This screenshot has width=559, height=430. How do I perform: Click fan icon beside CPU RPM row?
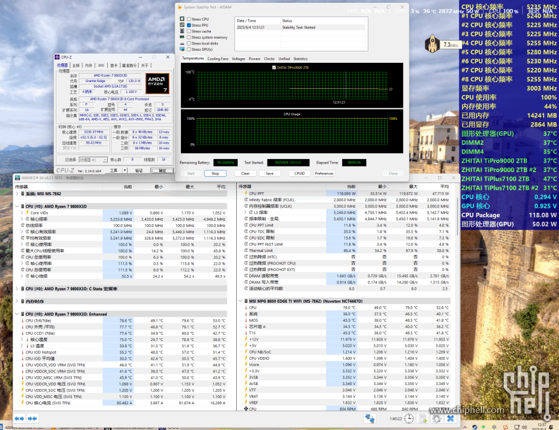[246, 409]
